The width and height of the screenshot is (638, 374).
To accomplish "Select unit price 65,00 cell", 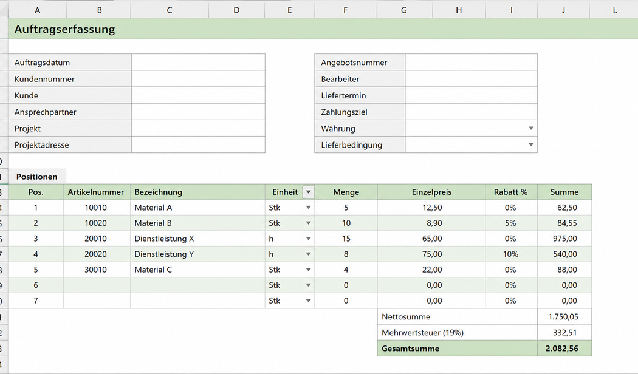I will 431,239.
